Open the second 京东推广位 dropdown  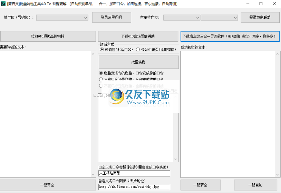coord(219,18)
